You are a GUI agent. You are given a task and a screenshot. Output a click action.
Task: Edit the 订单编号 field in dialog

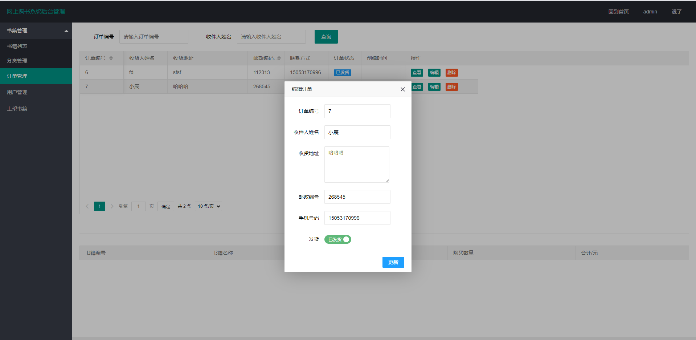[x=357, y=111]
